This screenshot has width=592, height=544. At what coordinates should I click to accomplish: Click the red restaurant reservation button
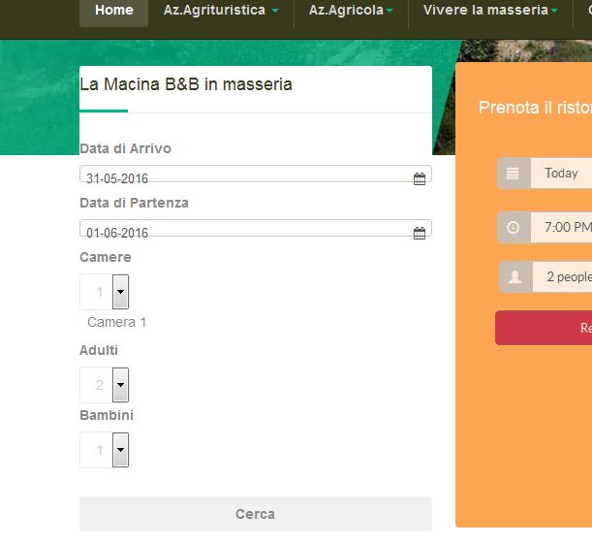545,328
